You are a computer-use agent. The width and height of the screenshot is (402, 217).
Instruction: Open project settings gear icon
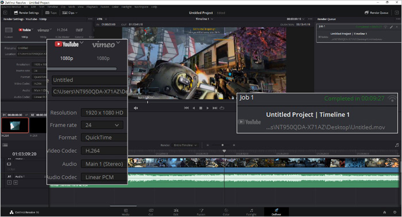click(395, 212)
